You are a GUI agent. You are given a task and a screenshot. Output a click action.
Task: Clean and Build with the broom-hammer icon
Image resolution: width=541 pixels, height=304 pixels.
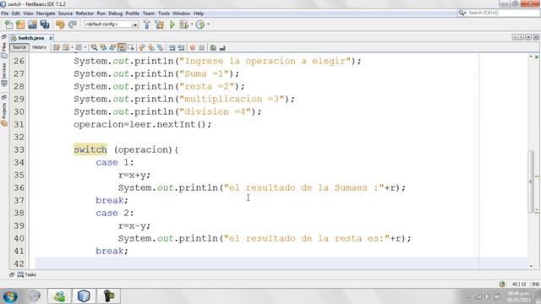[x=160, y=24]
